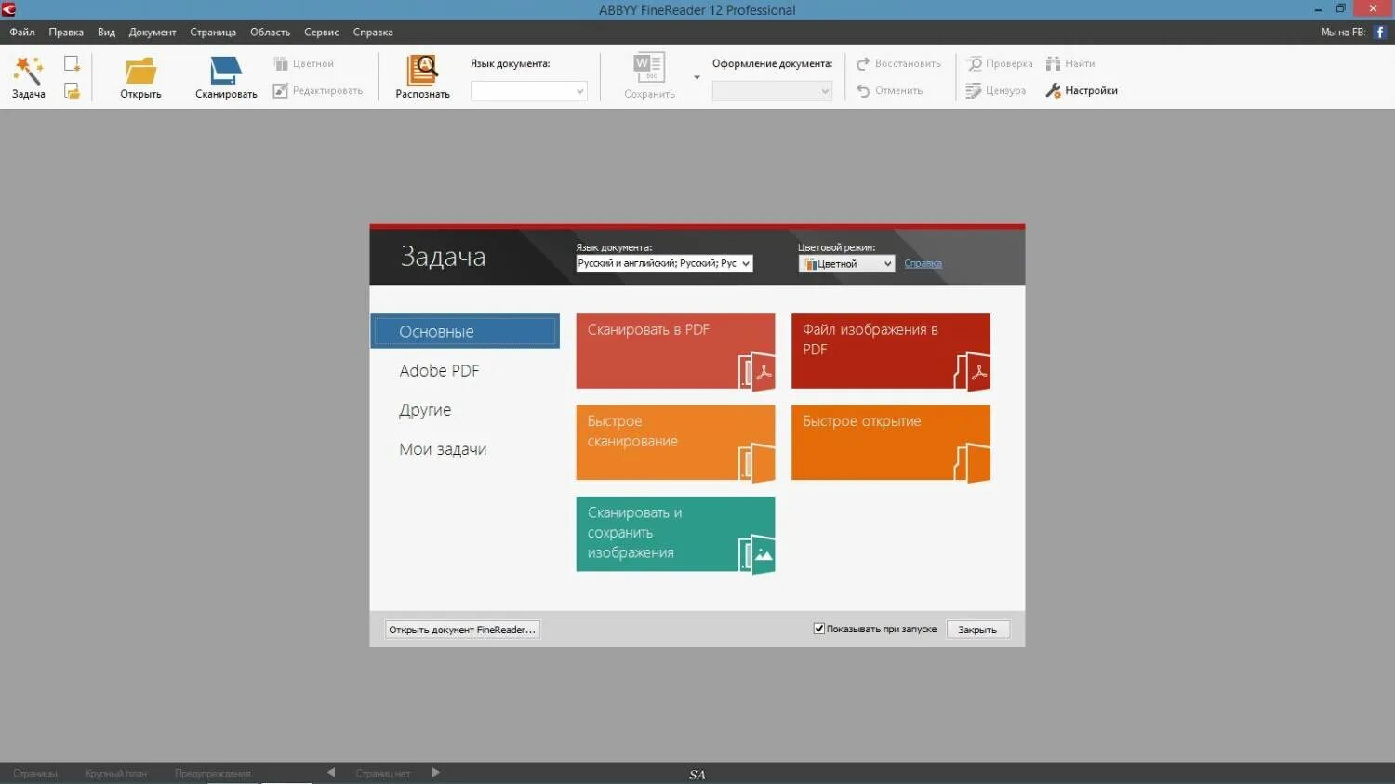Viewport: 1395px width, 784px height.
Task: Open the Вид menu
Action: (x=106, y=32)
